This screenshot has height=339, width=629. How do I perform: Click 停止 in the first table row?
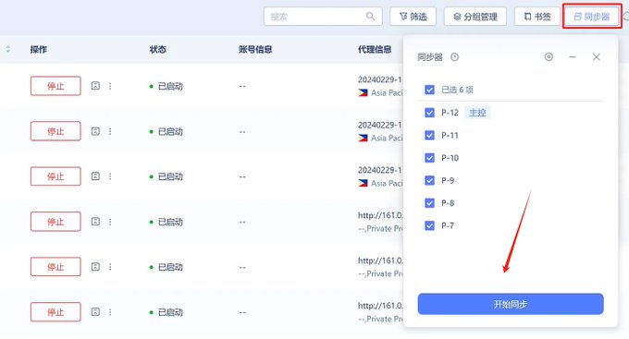pos(55,86)
